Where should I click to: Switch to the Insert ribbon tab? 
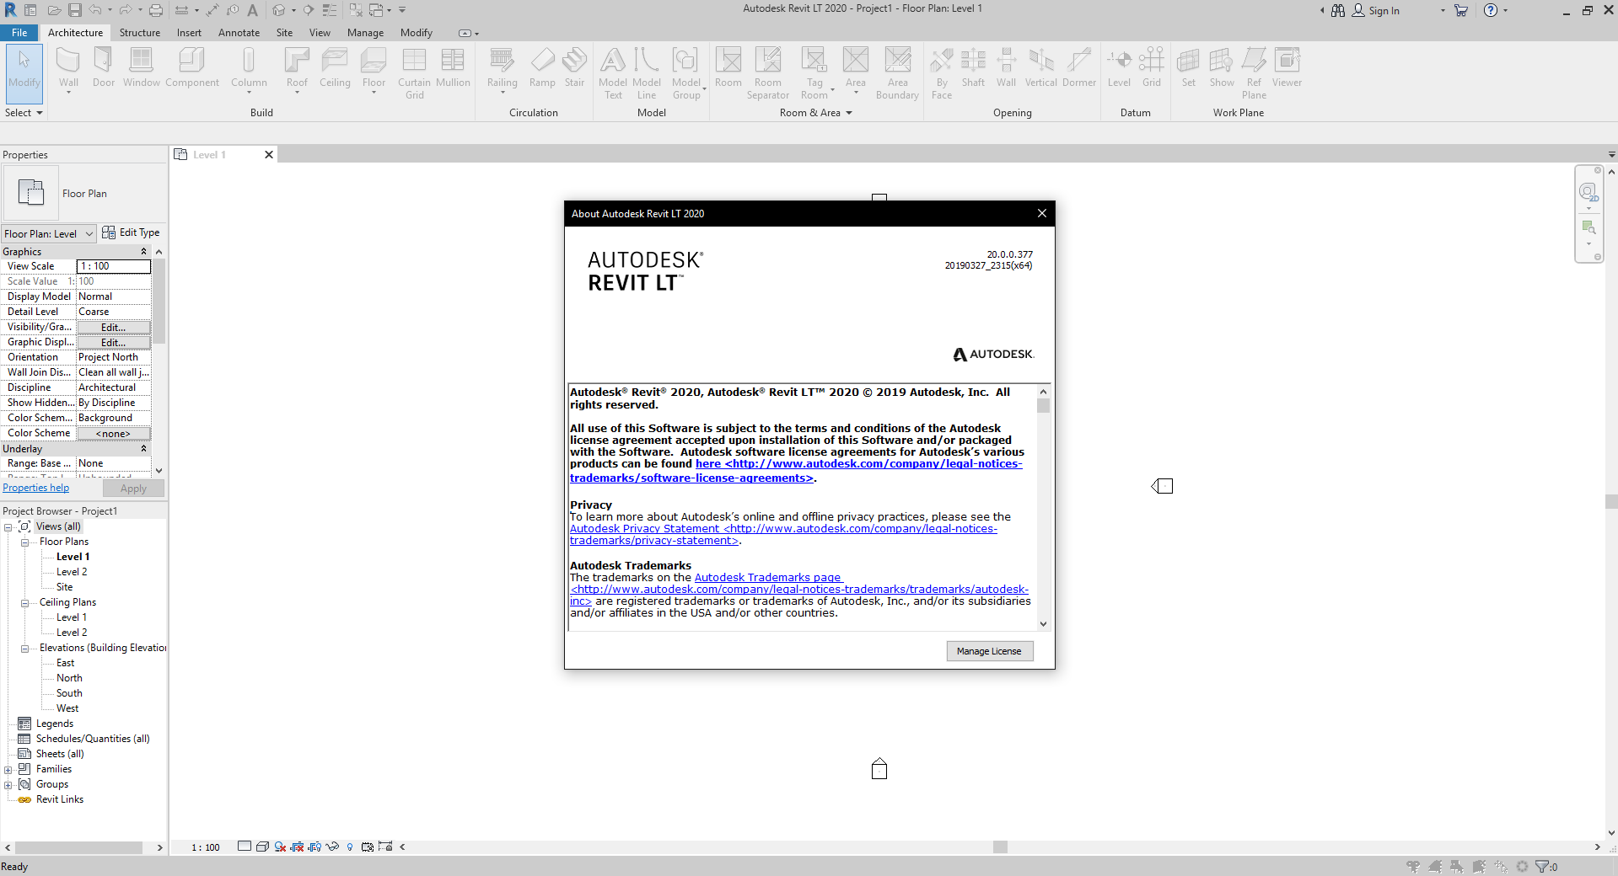pyautogui.click(x=189, y=32)
